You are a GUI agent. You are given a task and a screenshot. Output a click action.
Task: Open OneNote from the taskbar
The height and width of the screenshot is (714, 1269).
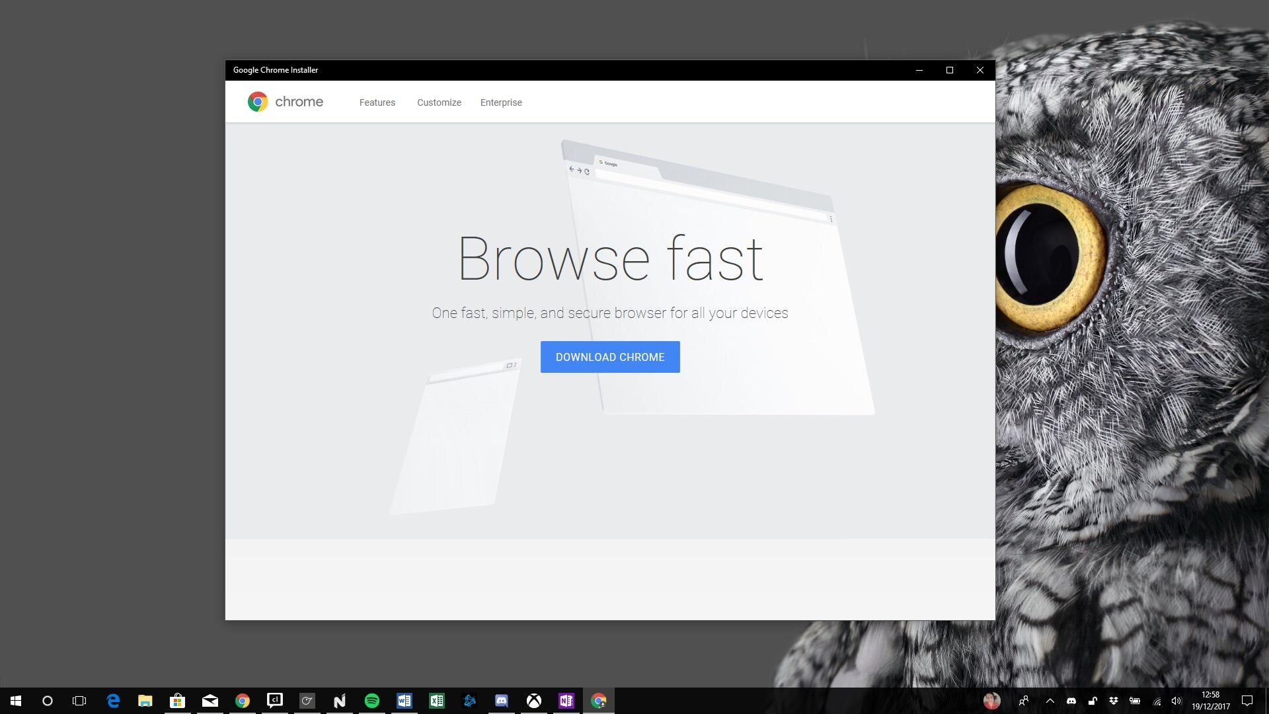point(566,700)
